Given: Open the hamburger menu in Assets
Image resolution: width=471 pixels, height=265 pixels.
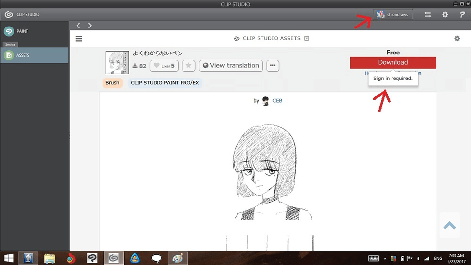Looking at the screenshot, I should pos(78,38).
